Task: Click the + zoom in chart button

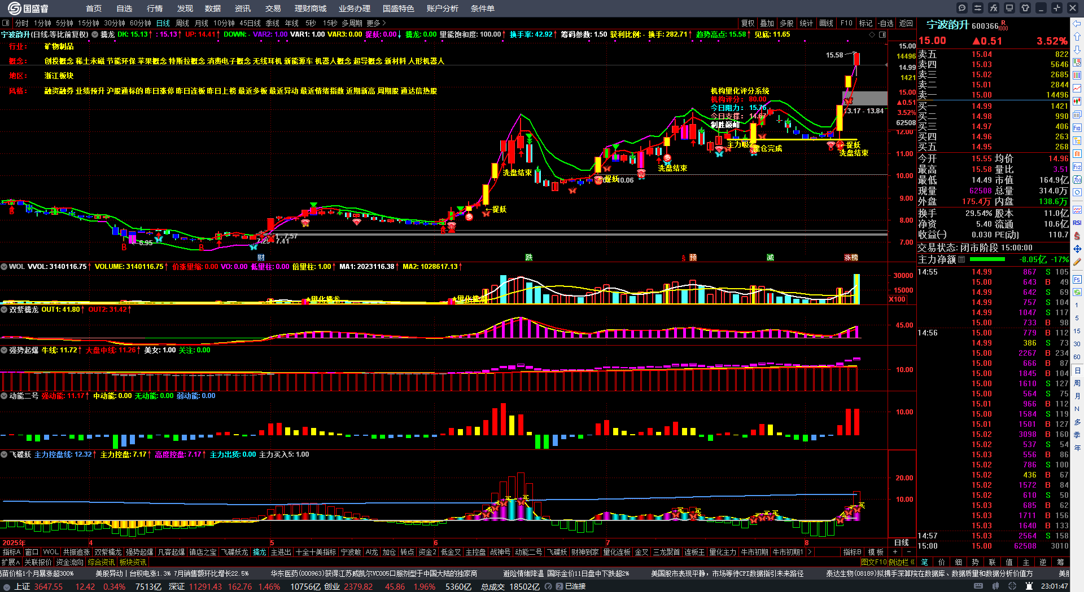Action: (x=895, y=552)
